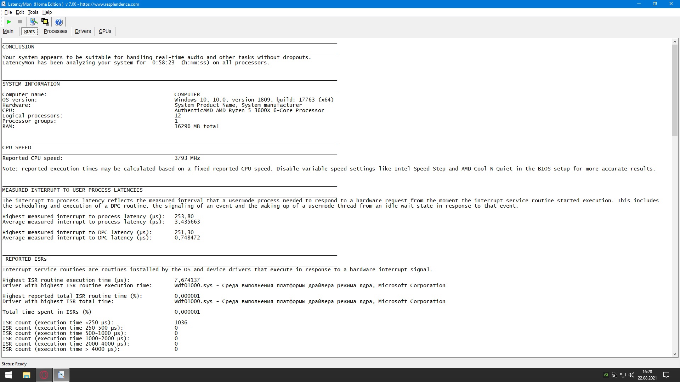
Task: Click the ISR count value 1036
Action: (181, 323)
